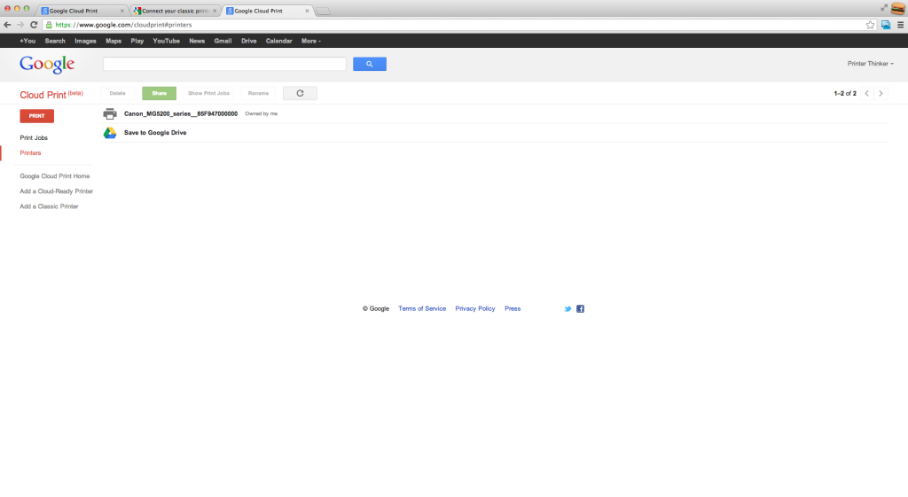The image size is (908, 497).
Task: Open Print Jobs in the sidebar
Action: [34, 137]
